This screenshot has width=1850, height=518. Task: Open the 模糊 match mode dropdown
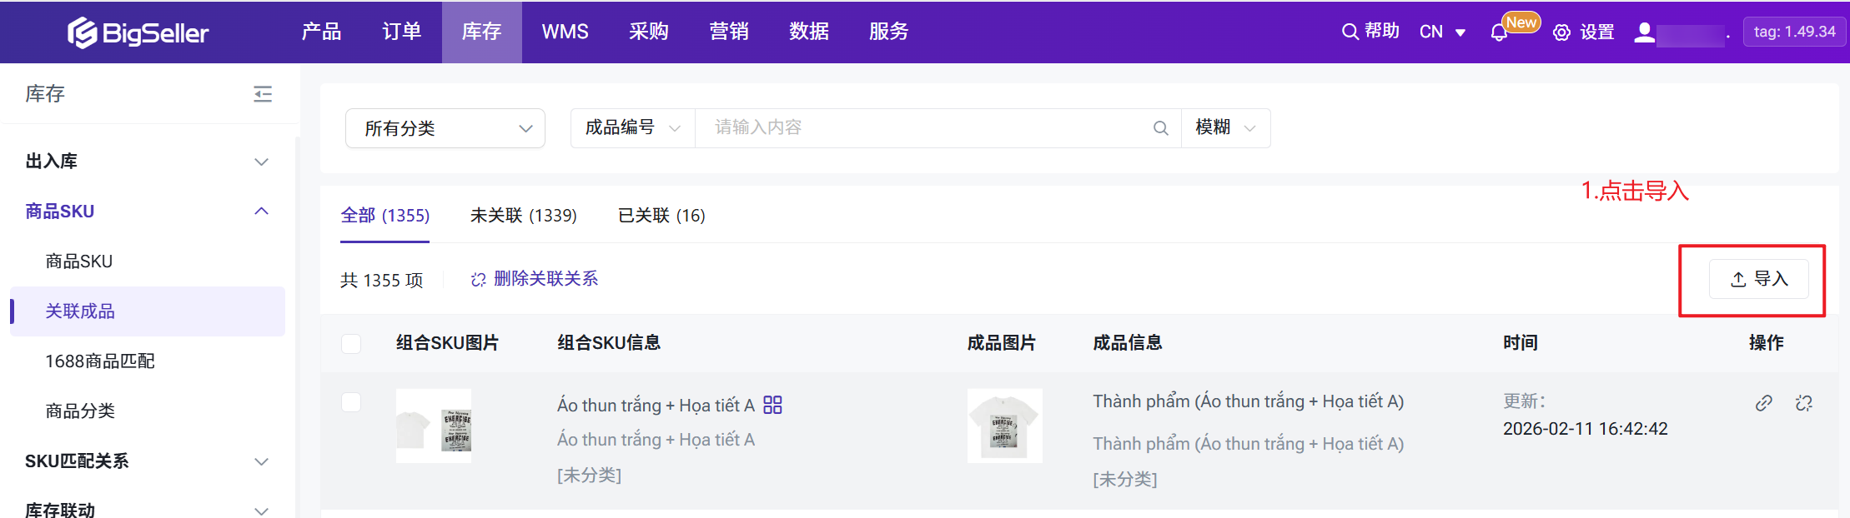click(1225, 127)
